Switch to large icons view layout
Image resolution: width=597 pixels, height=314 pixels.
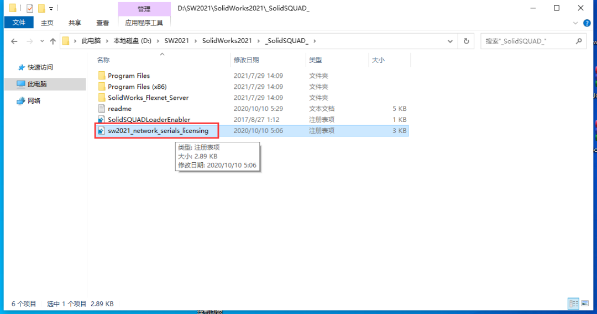coord(585,304)
